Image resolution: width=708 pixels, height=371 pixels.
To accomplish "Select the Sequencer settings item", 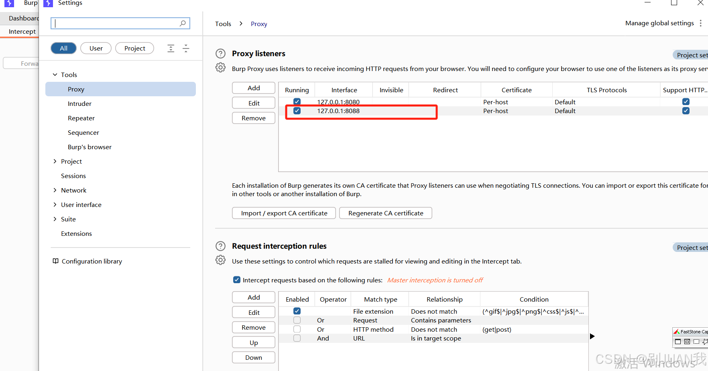I will (x=83, y=132).
